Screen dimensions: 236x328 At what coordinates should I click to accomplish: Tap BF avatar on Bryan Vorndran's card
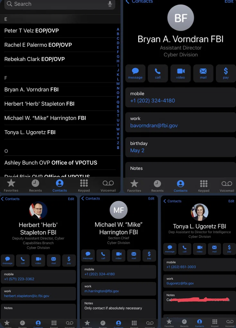(x=181, y=18)
